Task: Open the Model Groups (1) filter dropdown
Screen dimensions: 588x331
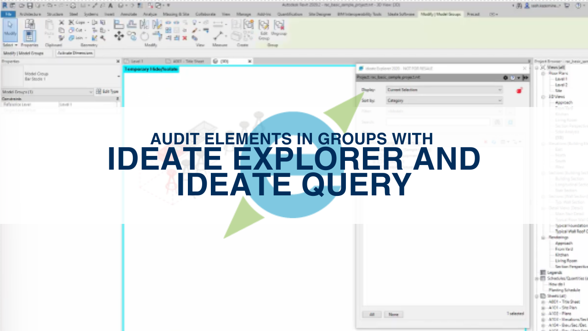Action: [47, 92]
